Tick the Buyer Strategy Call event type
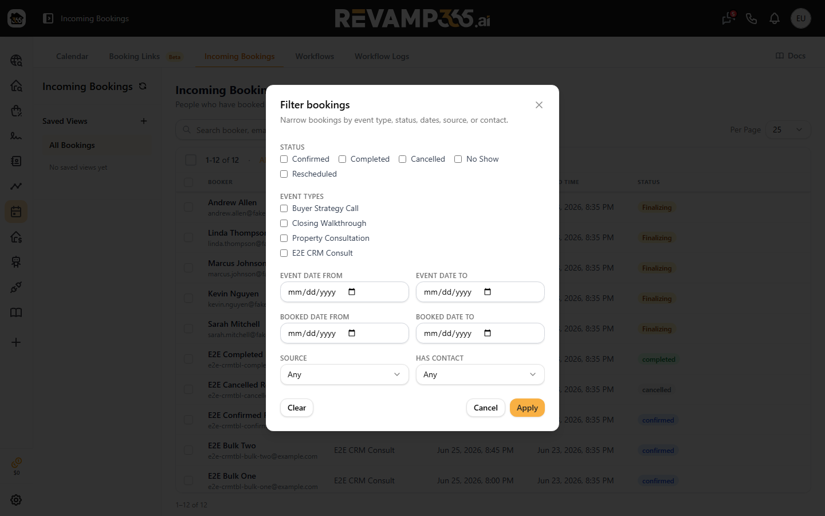The width and height of the screenshot is (825, 516). tap(284, 208)
